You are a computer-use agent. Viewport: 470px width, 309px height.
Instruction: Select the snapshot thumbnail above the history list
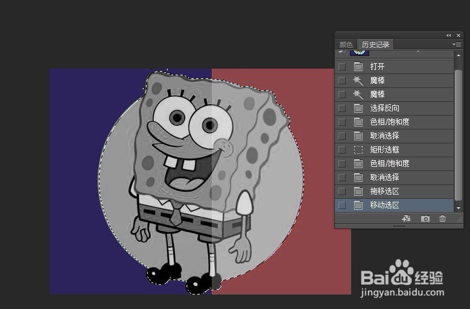pos(360,52)
